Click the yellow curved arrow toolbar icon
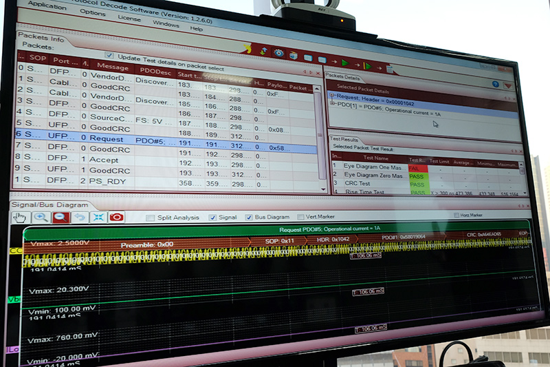This screenshot has width=550, height=367. click(x=248, y=49)
